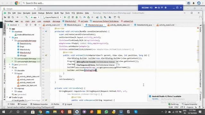Viewport: 205px width, 115px height.
Task: Click the Save All toolbar icon
Action: click(x=9, y=17)
